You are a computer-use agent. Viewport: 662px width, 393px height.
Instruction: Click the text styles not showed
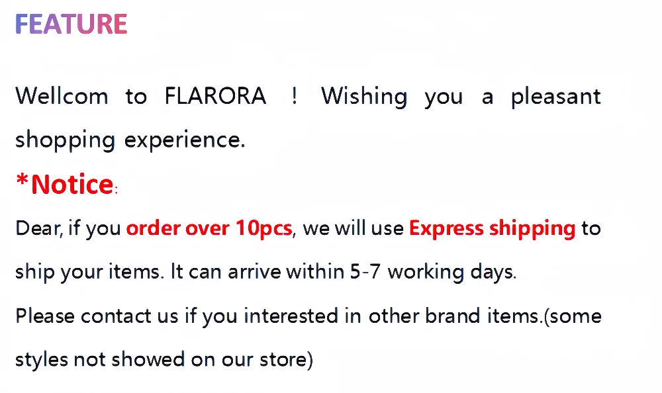(x=100, y=359)
